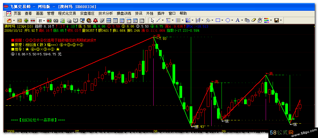
Task: Expand the circle tool dropdown arrow
Action: coord(232,20)
